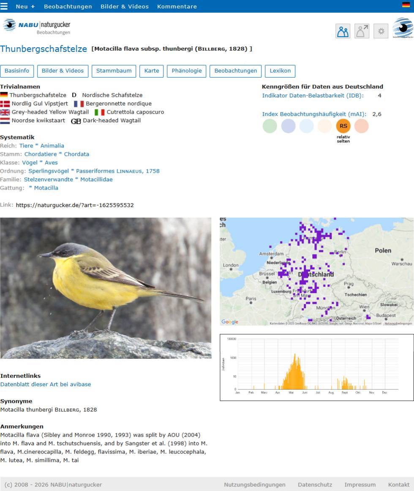
Task: Open the Motacilla genus link
Action: (46, 188)
